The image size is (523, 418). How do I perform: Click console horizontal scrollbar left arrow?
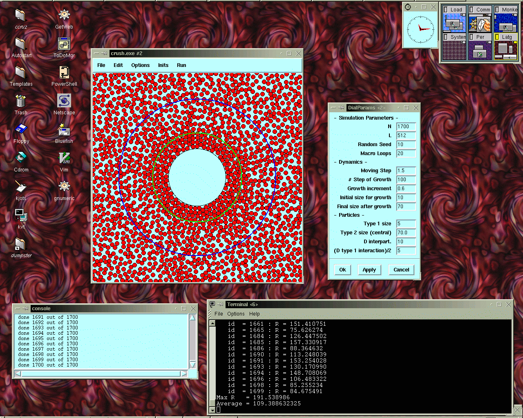pos(18,374)
